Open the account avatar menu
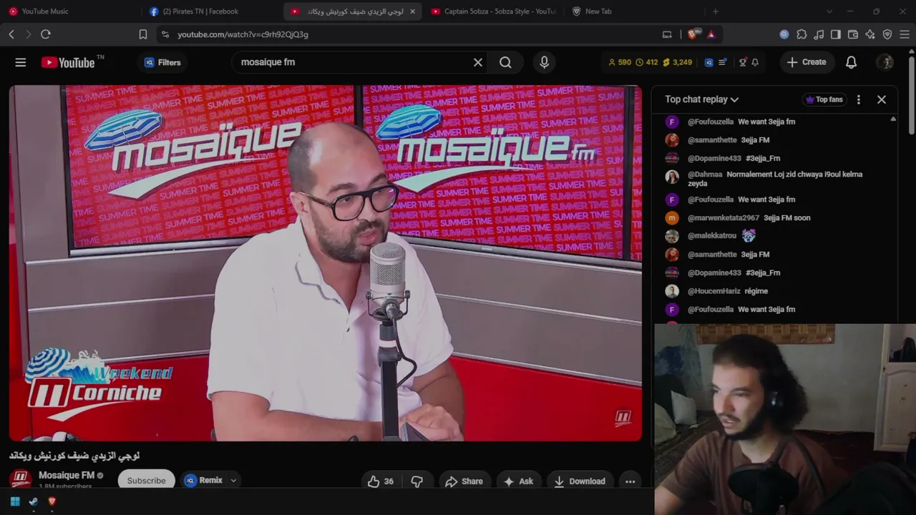 pyautogui.click(x=885, y=62)
